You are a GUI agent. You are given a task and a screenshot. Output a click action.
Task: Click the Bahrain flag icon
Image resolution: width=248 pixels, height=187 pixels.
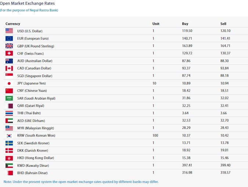coord(9,173)
